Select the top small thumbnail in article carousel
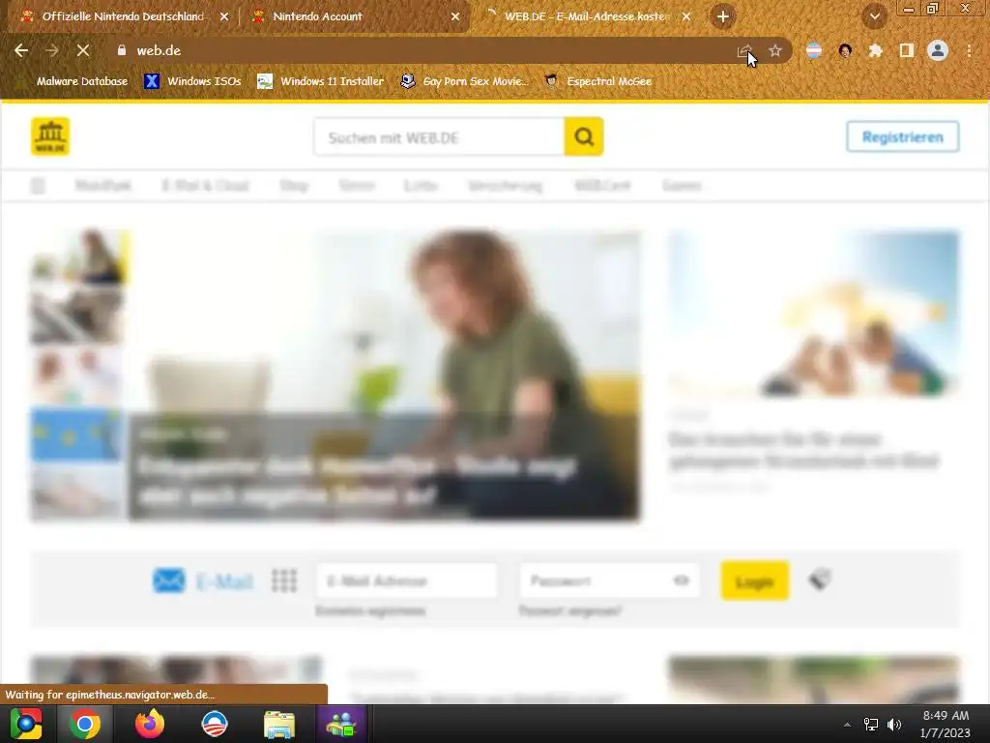Screen dimensions: 990x743 coord(78,257)
